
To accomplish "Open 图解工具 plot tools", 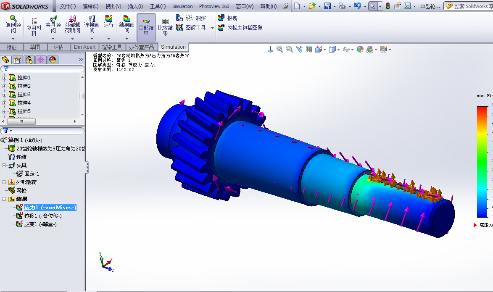I will point(191,28).
